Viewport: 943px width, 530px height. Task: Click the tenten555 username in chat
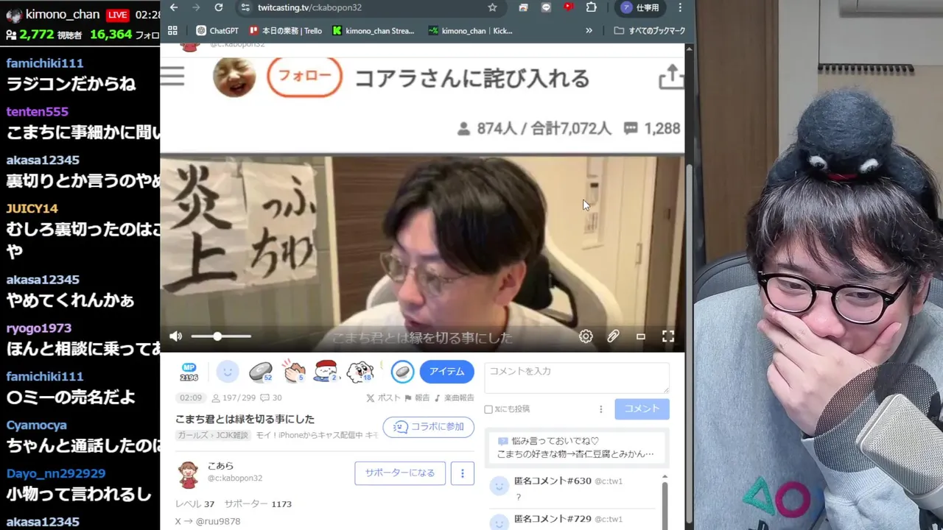click(x=37, y=112)
